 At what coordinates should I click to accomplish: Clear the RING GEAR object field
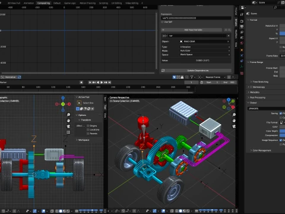pyautogui.click(x=228, y=42)
